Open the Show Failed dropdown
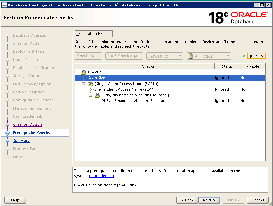 click(165, 56)
